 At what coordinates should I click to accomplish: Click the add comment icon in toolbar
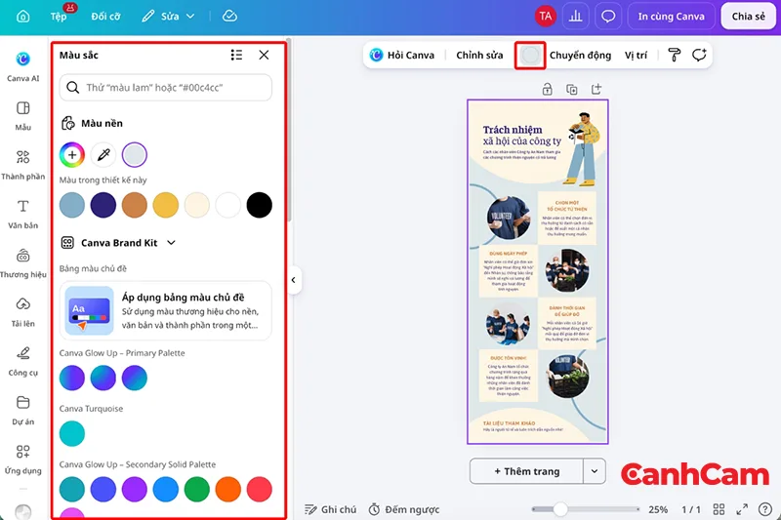pos(699,56)
